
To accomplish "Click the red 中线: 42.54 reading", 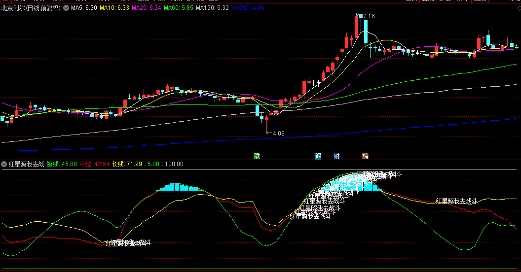I will click(94, 164).
